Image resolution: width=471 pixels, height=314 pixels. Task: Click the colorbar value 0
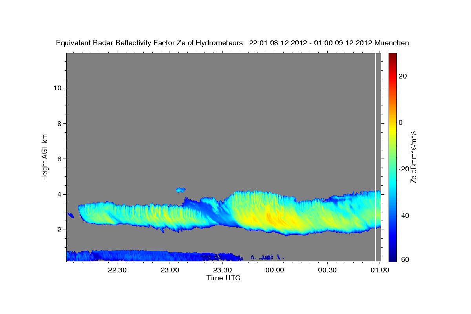pyautogui.click(x=400, y=122)
